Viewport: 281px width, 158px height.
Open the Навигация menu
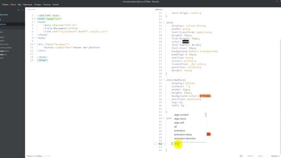27,4
